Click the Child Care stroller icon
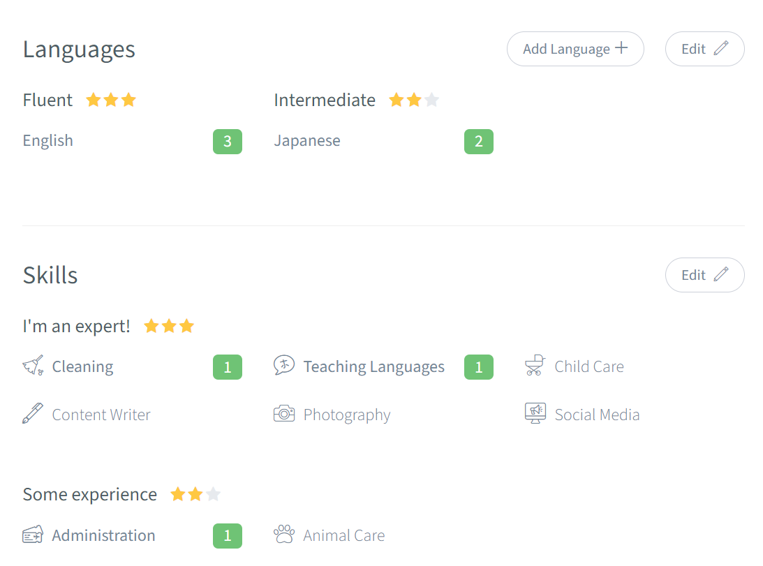 [x=535, y=366]
